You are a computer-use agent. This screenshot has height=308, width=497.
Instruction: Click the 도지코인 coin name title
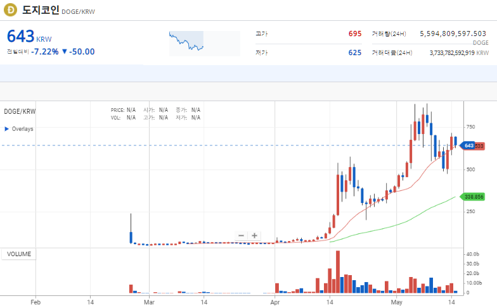(x=41, y=10)
